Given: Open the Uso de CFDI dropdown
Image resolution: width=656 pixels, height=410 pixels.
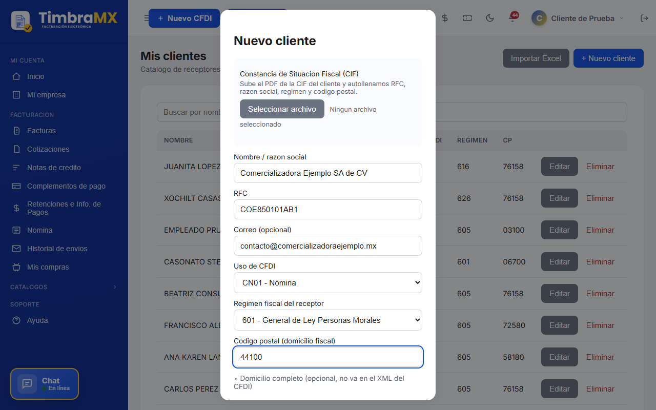Looking at the screenshot, I should [328, 282].
